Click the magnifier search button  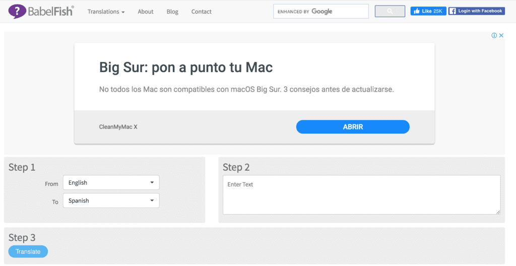point(390,11)
